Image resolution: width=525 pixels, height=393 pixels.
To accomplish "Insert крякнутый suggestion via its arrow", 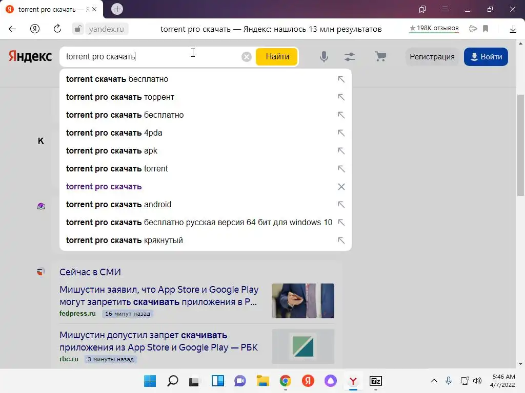I will pos(341,241).
